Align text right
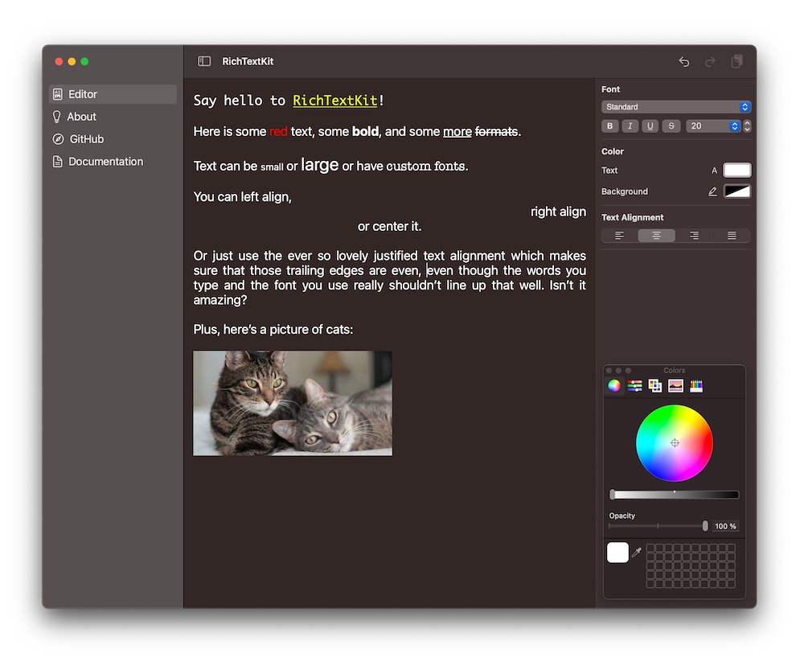804x670 pixels. pos(694,236)
